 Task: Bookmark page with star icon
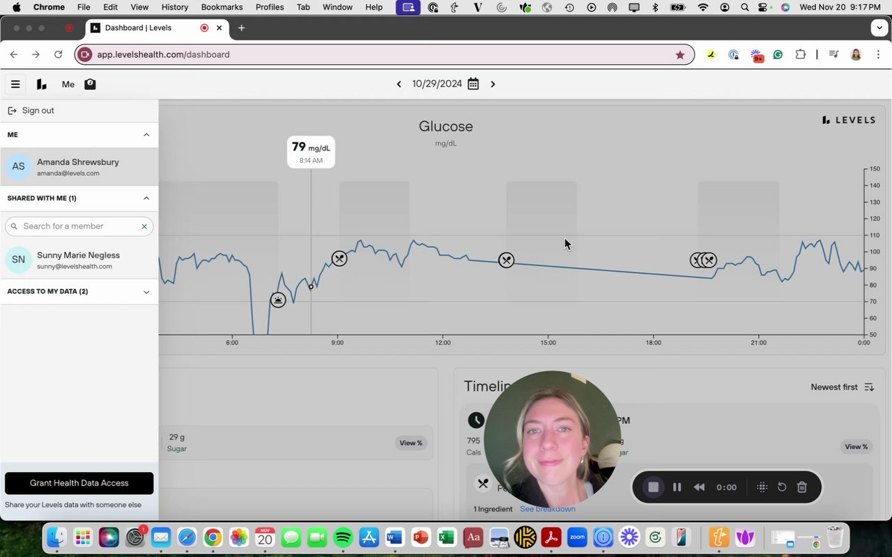pos(680,54)
